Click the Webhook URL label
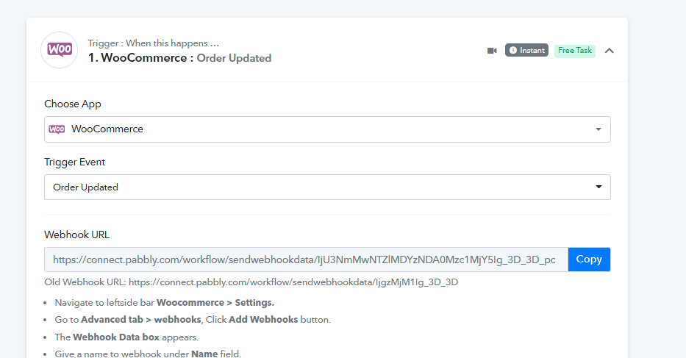686x358 pixels. coord(77,235)
